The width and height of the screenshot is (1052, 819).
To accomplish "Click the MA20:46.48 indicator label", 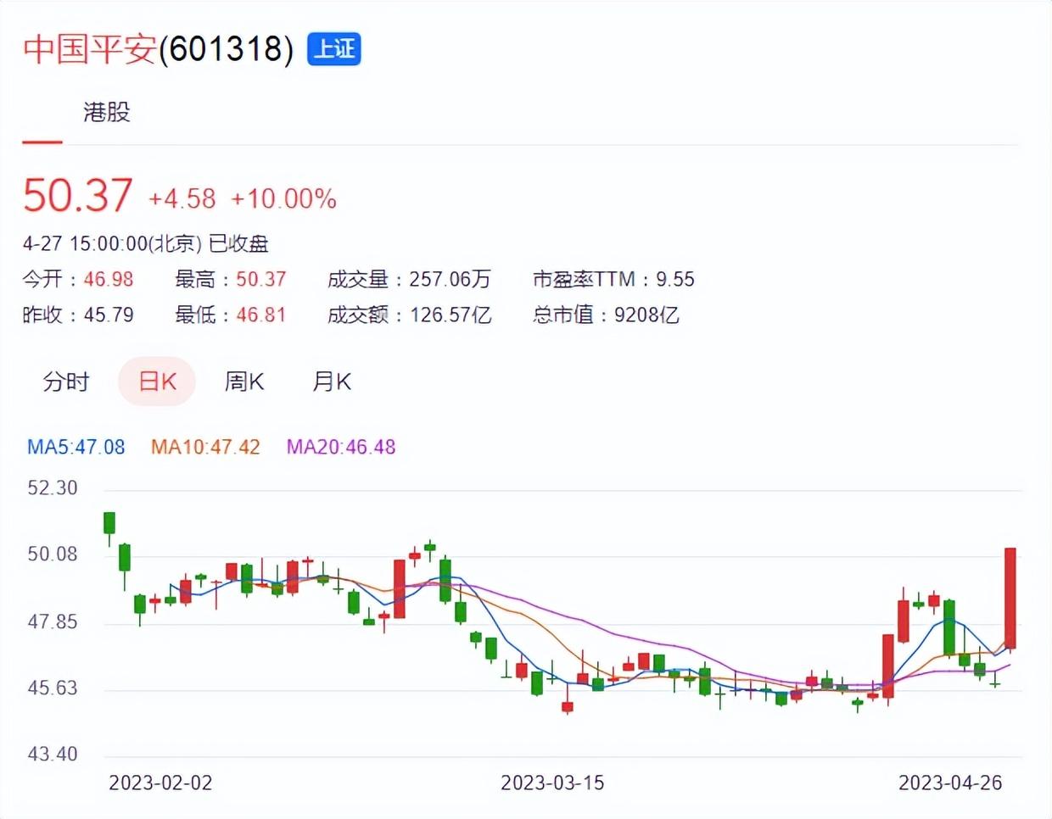I will 341,447.
